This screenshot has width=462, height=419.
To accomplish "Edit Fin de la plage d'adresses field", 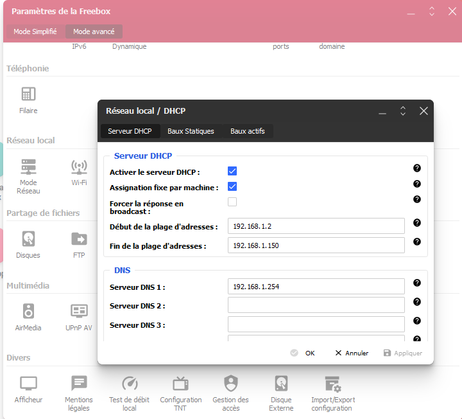I will 316,245.
